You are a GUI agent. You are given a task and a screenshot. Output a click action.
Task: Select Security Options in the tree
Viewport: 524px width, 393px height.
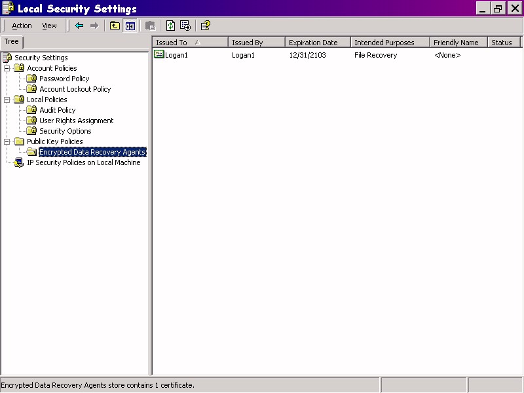click(x=65, y=131)
